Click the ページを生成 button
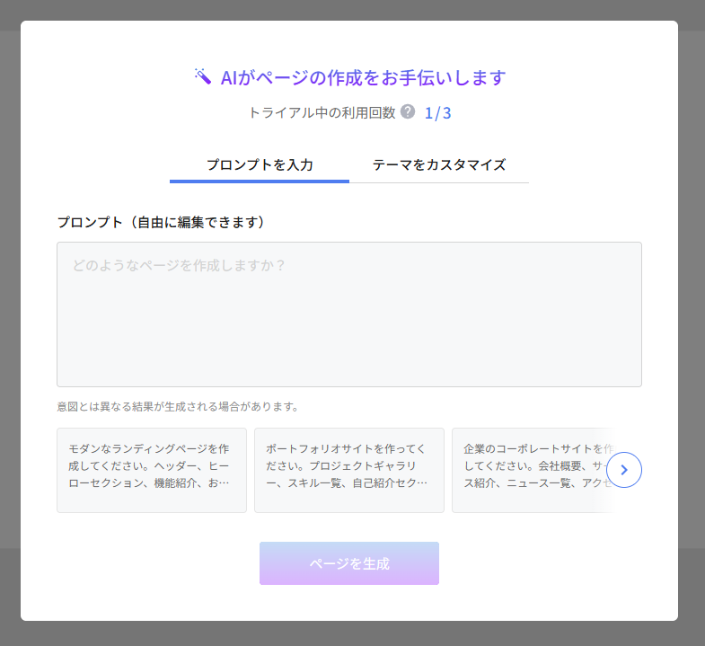 click(349, 563)
